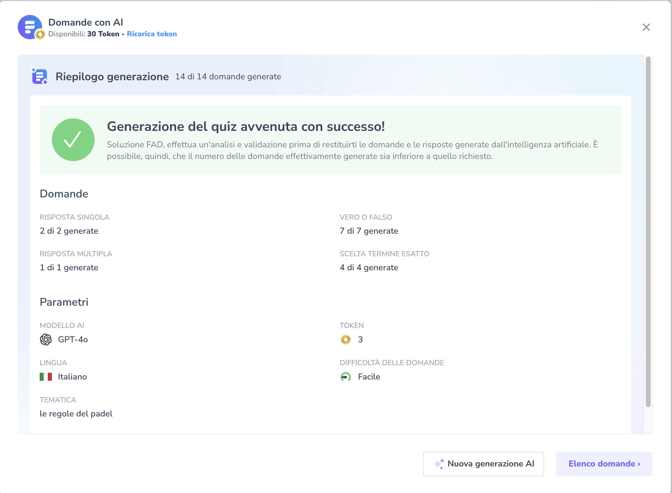Click the Facile difficulty gauge icon
This screenshot has width=672, height=493.
tap(345, 377)
